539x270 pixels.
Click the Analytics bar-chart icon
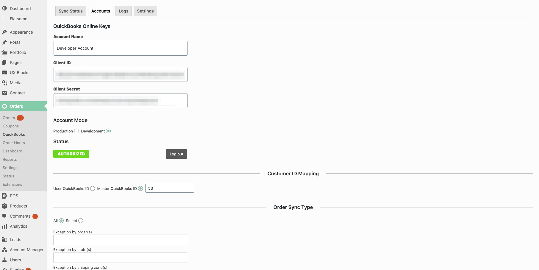point(5,226)
